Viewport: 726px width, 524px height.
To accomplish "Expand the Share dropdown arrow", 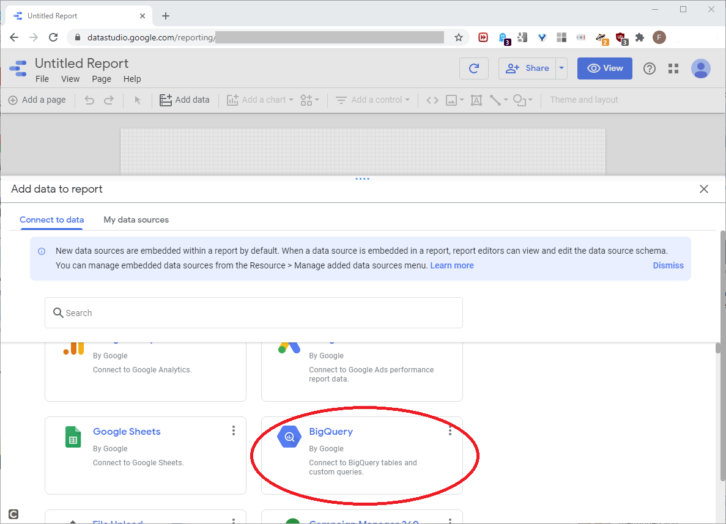I will coord(561,68).
